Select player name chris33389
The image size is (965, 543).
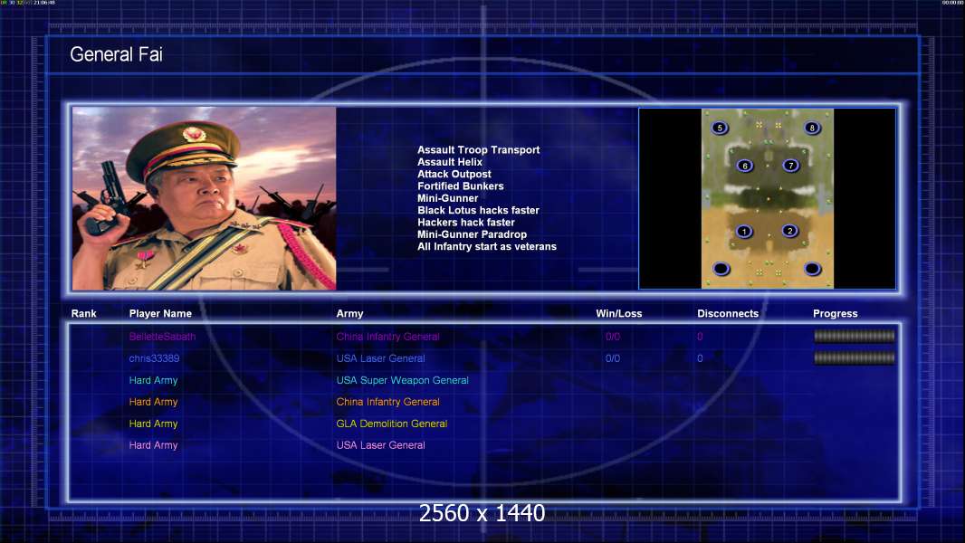[154, 357]
